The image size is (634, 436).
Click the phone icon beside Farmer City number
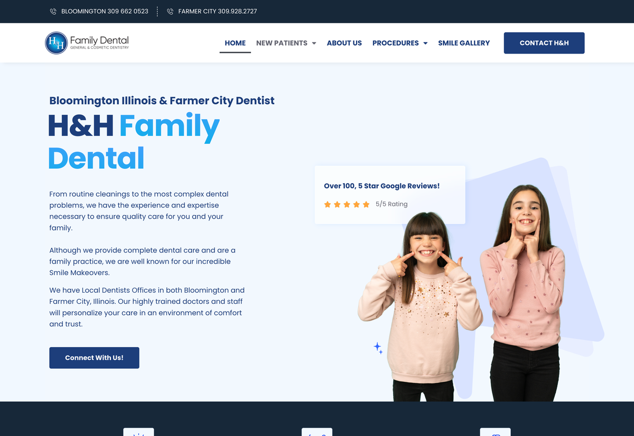[x=170, y=11]
